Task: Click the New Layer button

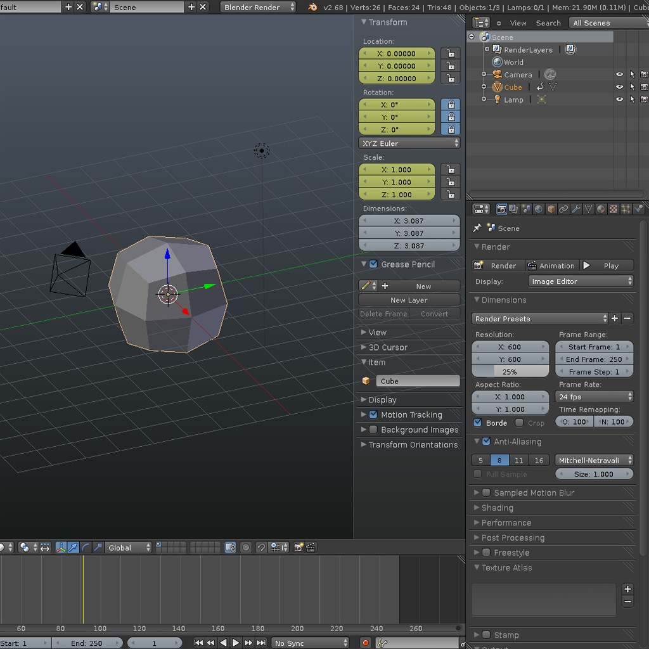Action: coord(409,300)
